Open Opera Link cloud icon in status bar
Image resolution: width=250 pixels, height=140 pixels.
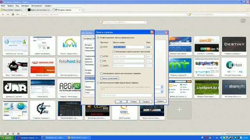point(8,134)
